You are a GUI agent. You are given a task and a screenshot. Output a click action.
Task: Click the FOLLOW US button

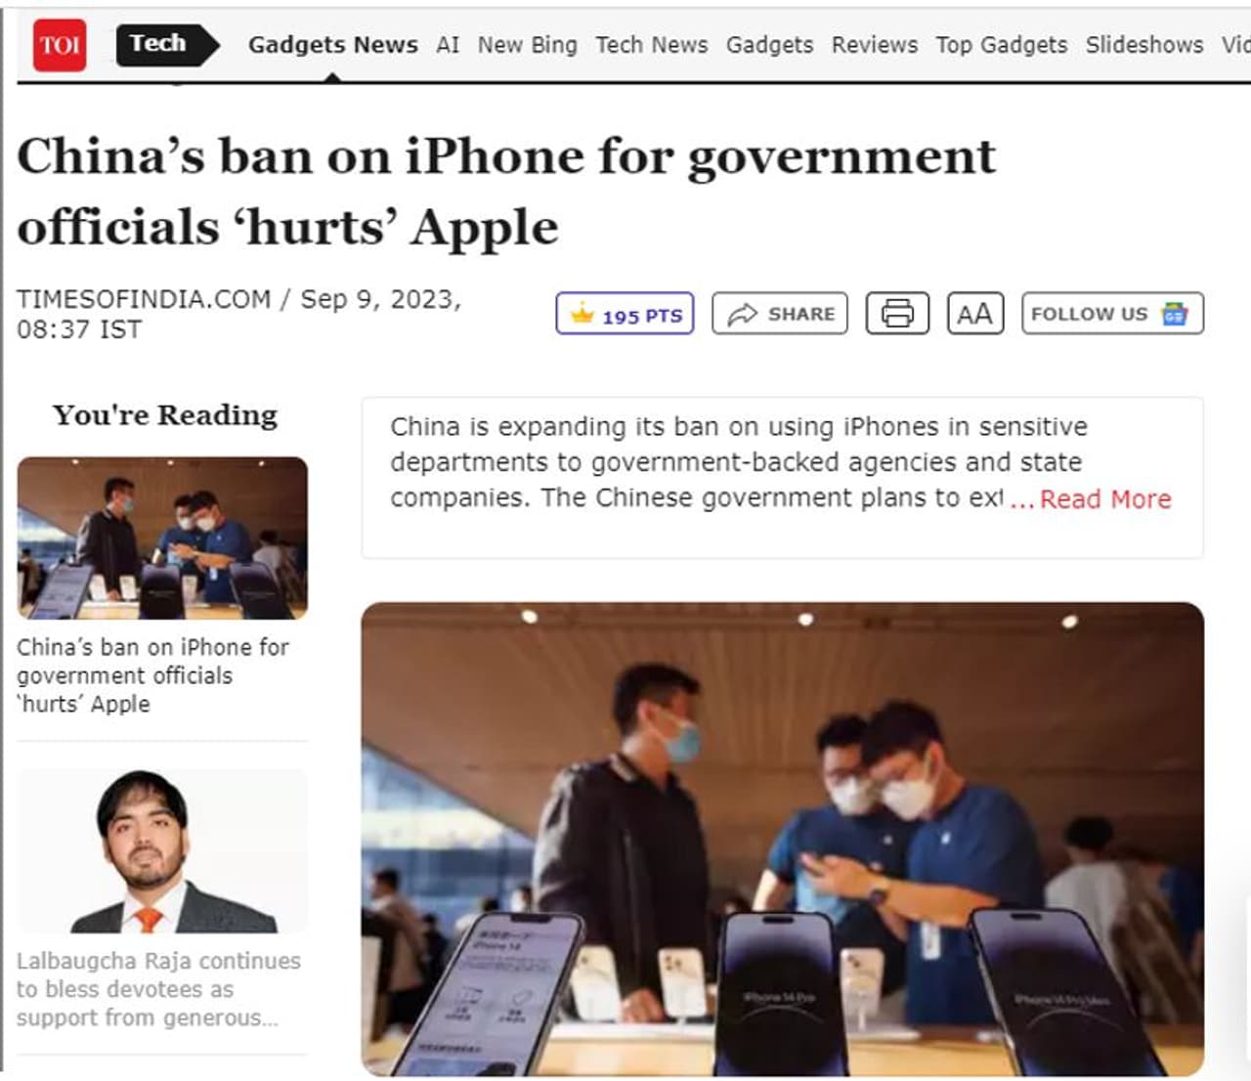click(x=1112, y=314)
